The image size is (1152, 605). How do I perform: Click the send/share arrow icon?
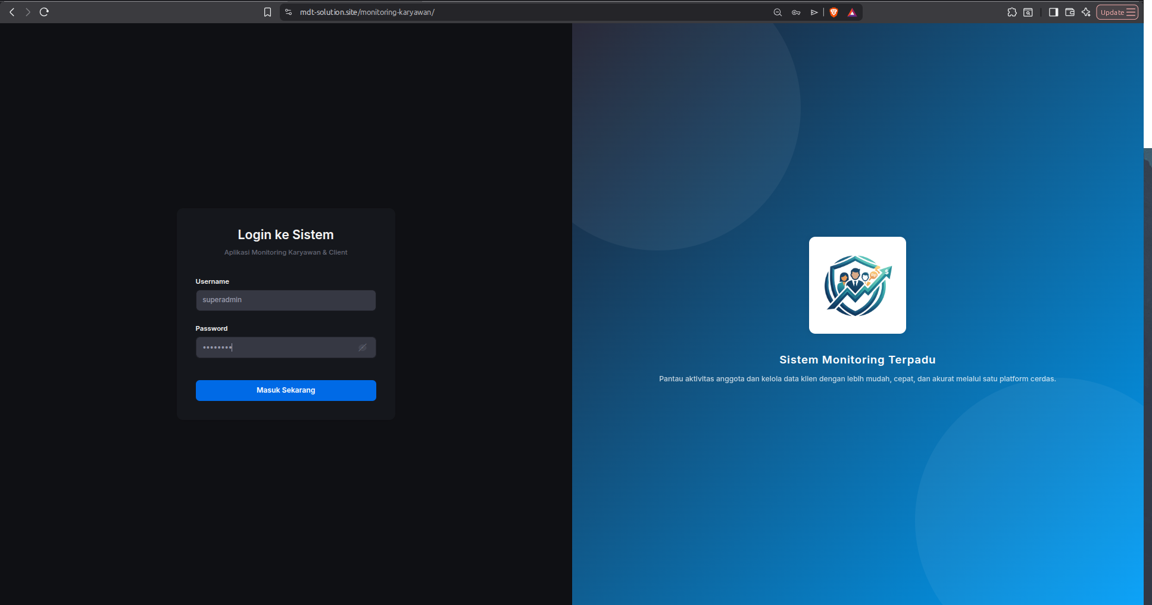tap(814, 12)
